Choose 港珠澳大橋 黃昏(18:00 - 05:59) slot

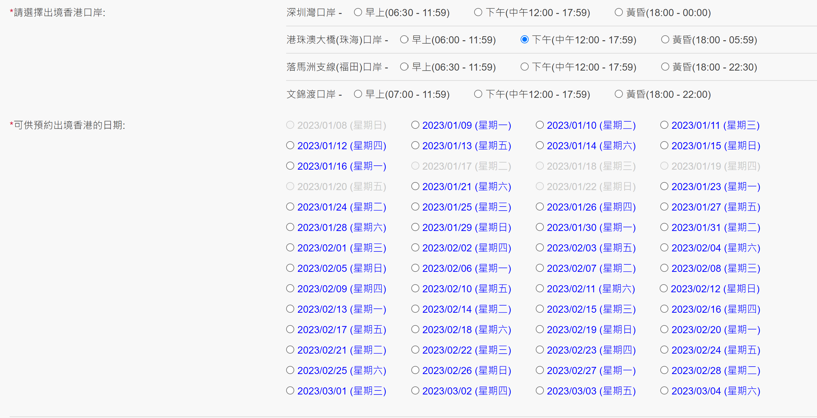point(665,40)
